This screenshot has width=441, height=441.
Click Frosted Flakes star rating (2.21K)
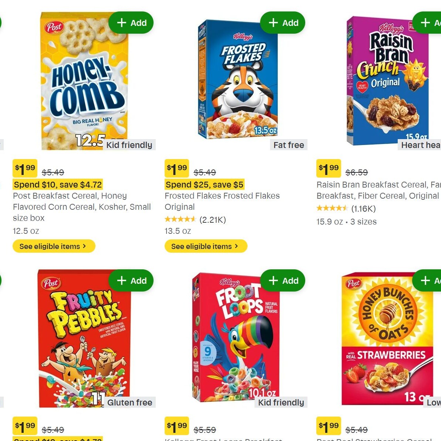195,220
